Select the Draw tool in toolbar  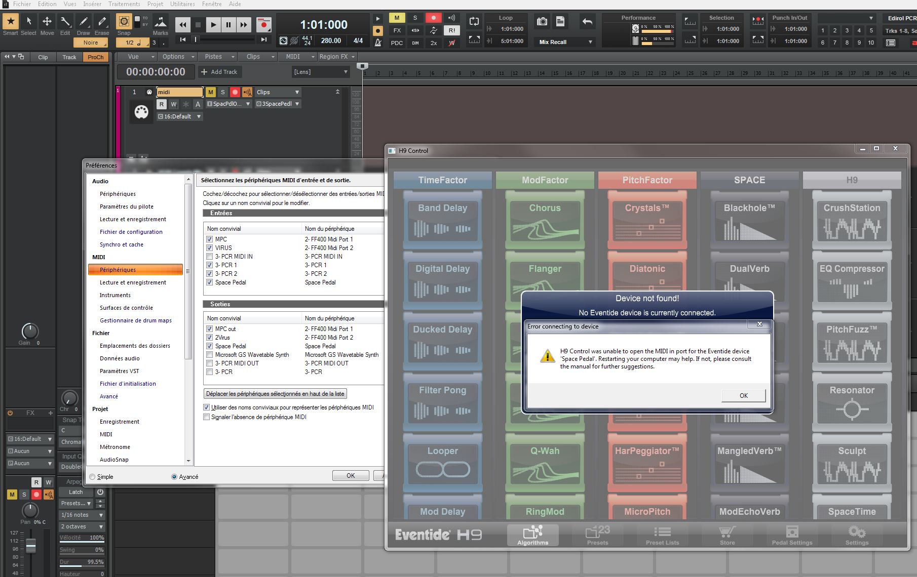84,22
